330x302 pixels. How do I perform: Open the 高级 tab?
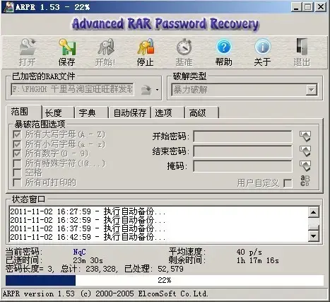pos(202,113)
